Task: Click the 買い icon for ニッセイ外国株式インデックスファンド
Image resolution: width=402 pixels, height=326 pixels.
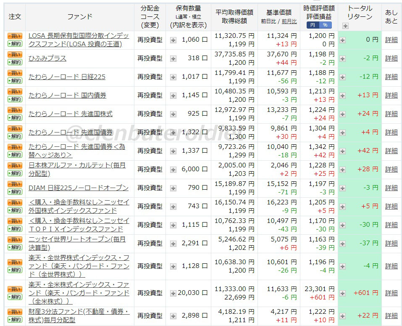Action: (14, 203)
